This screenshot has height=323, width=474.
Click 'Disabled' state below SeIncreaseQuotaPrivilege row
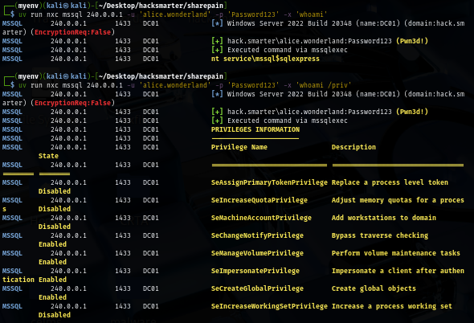pos(55,209)
